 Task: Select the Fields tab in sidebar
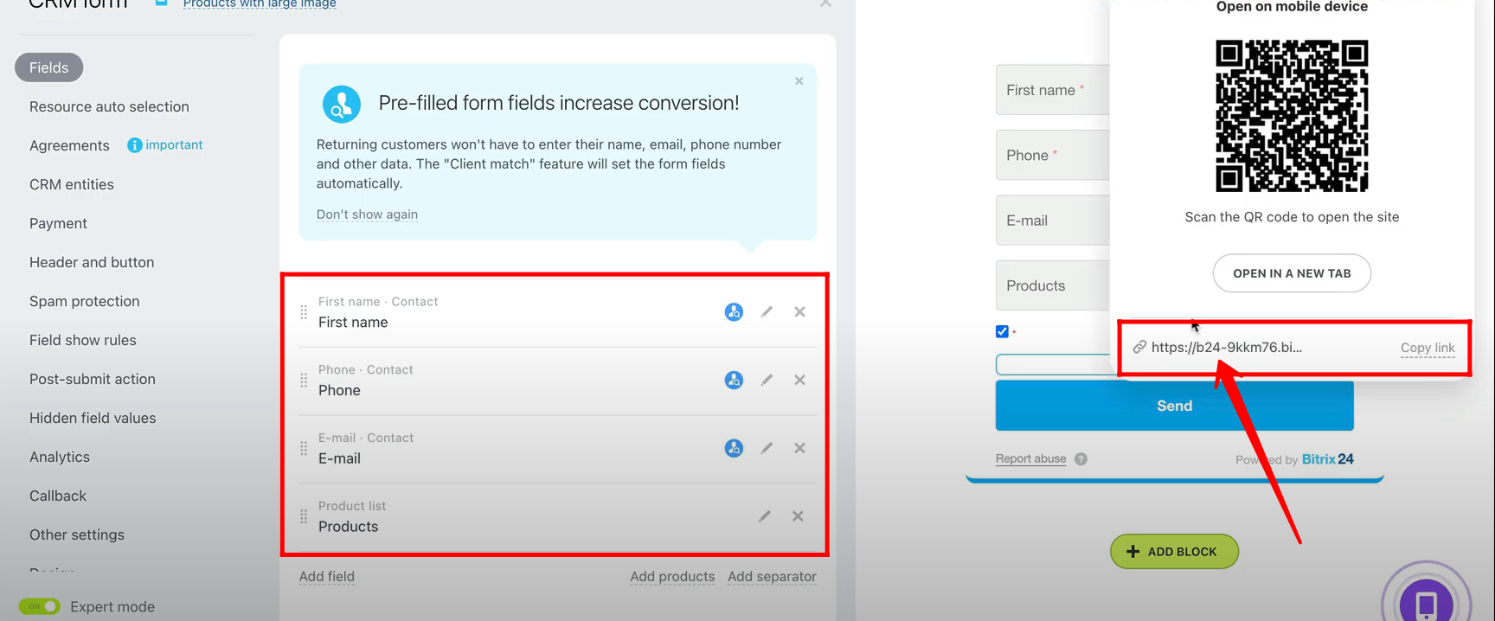(x=48, y=67)
